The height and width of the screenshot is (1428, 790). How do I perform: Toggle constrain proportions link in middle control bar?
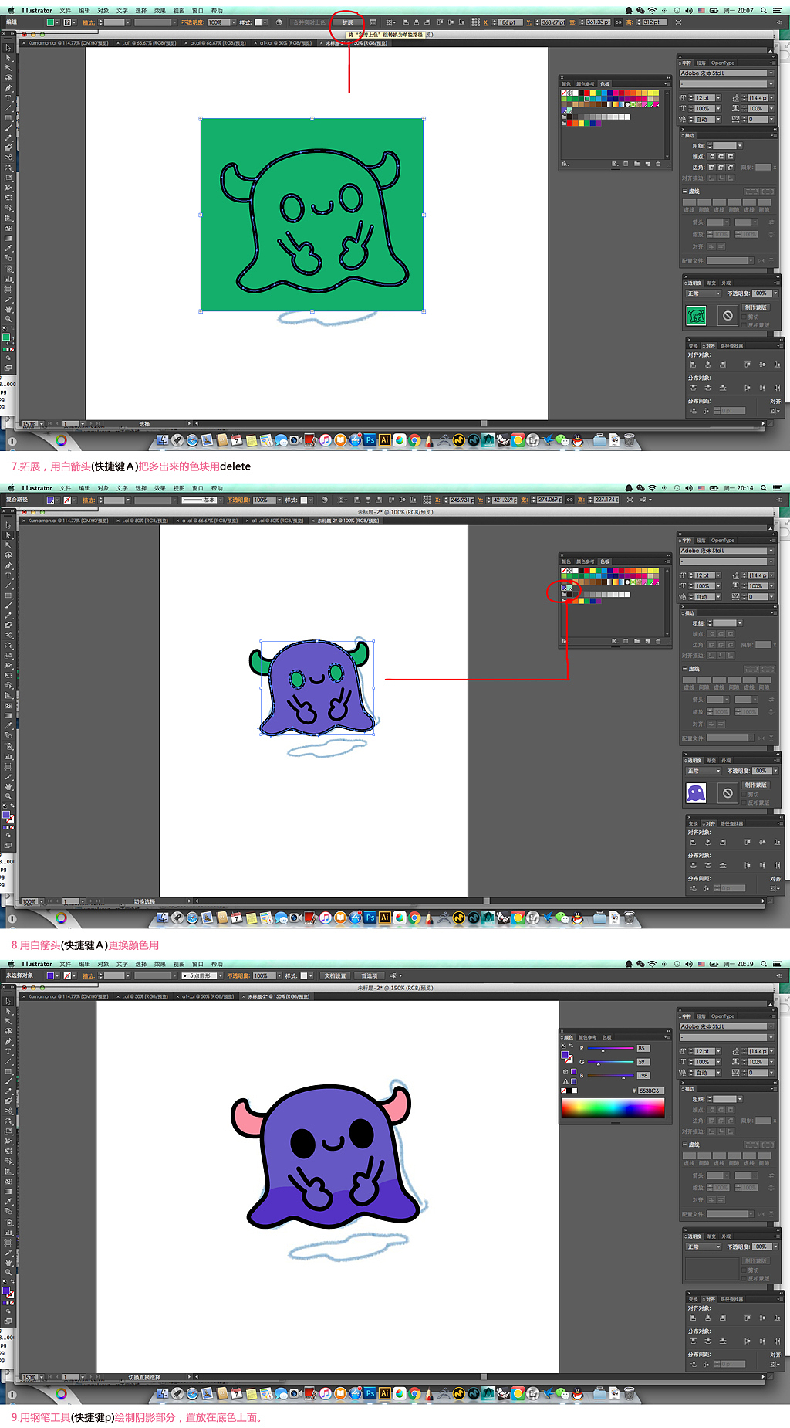(x=570, y=500)
